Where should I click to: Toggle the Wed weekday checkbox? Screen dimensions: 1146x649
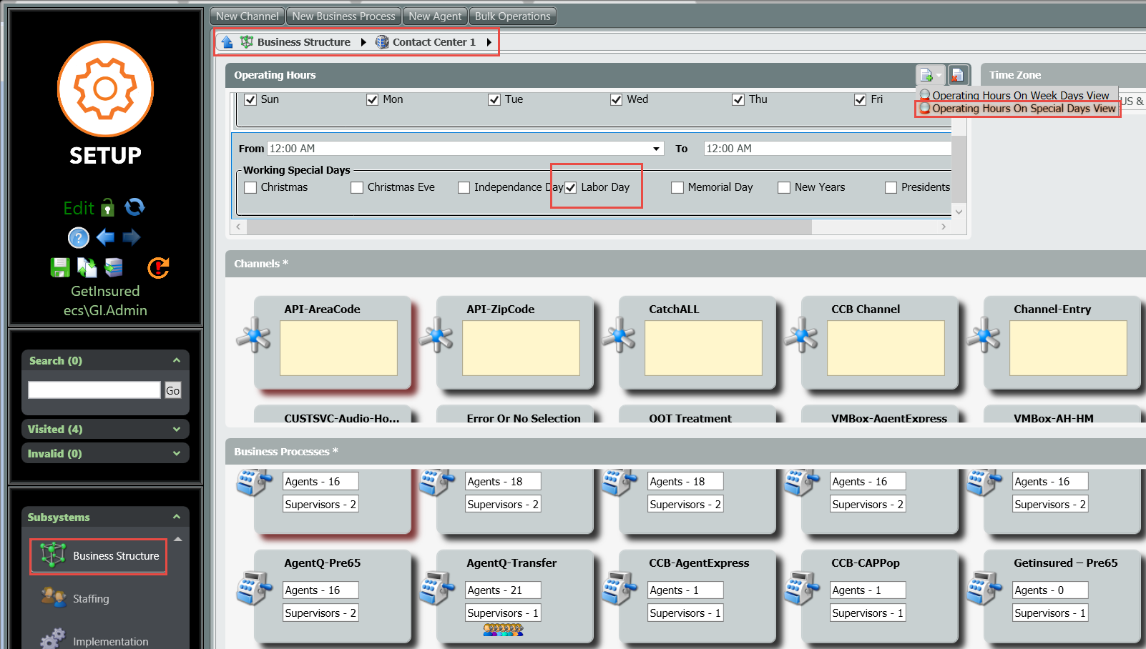pos(616,100)
